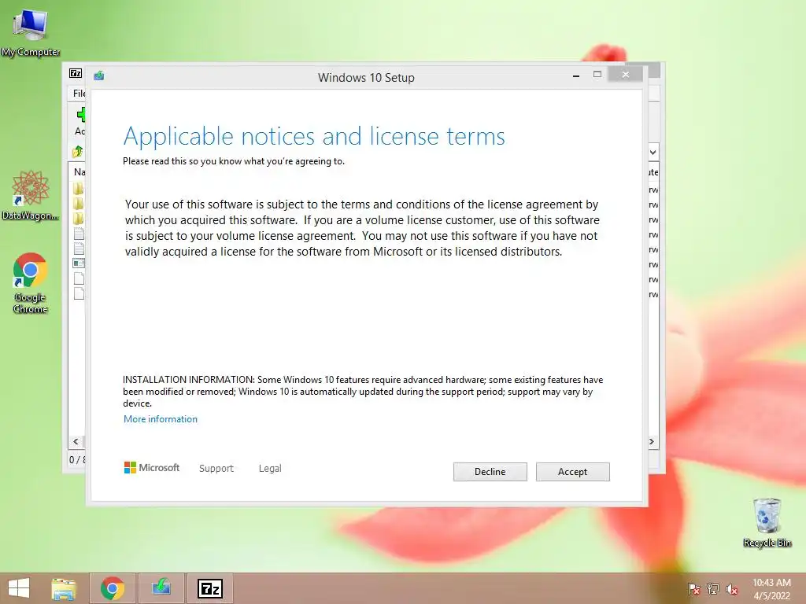
Task: Expand the 7-Zip address bar dropdown
Action: tap(653, 153)
